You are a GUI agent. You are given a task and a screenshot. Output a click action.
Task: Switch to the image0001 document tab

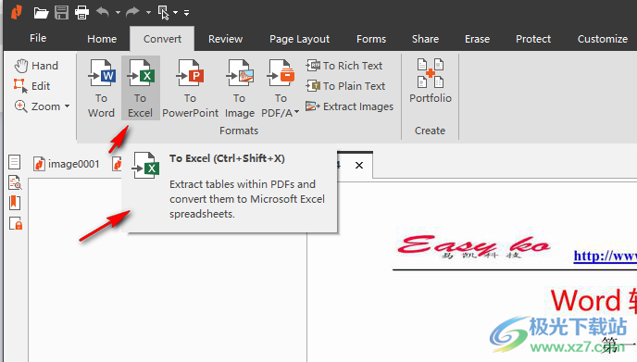point(67,164)
